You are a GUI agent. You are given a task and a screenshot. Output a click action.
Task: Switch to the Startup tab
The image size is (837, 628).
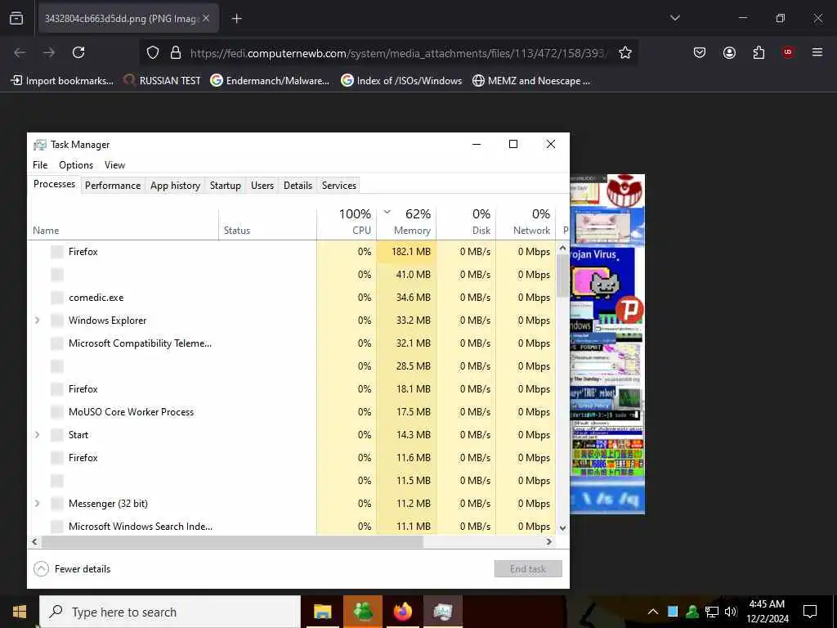(x=226, y=186)
